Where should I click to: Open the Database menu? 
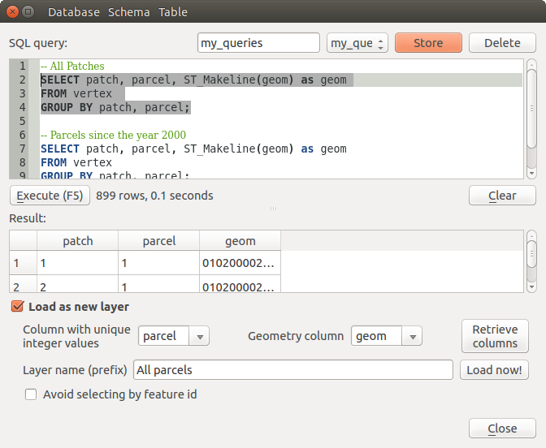[74, 12]
